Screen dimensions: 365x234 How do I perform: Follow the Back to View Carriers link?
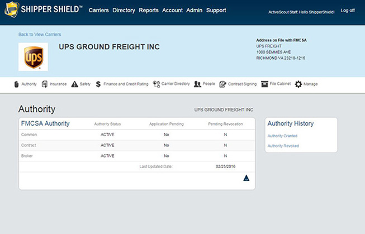(x=40, y=35)
